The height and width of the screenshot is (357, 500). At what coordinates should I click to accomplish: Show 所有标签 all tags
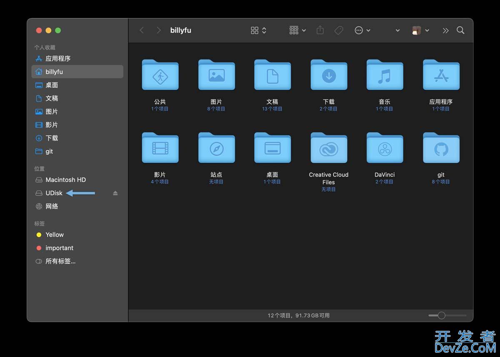(x=77, y=261)
